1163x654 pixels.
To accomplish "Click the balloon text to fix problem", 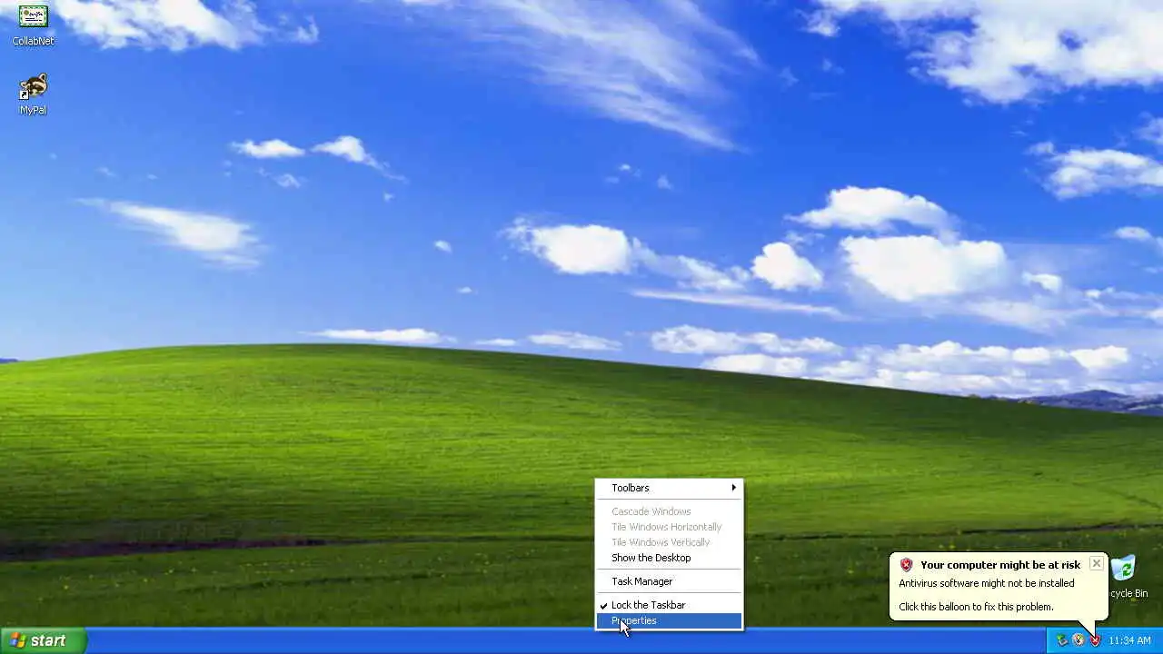I will [x=976, y=607].
